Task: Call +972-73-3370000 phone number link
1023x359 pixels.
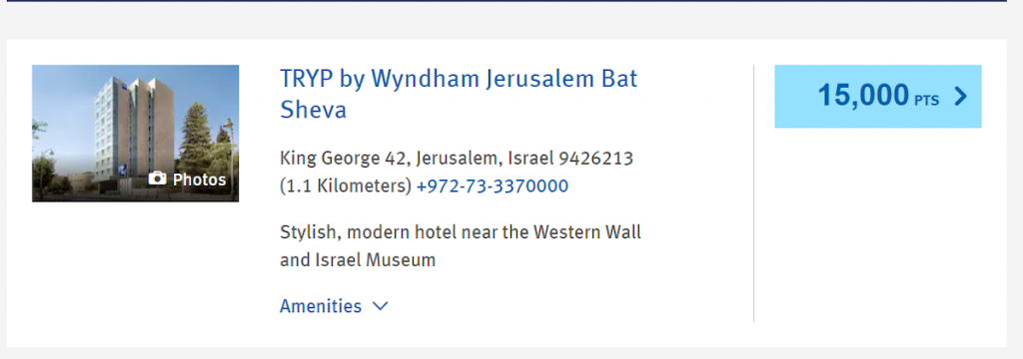Action: 492,186
